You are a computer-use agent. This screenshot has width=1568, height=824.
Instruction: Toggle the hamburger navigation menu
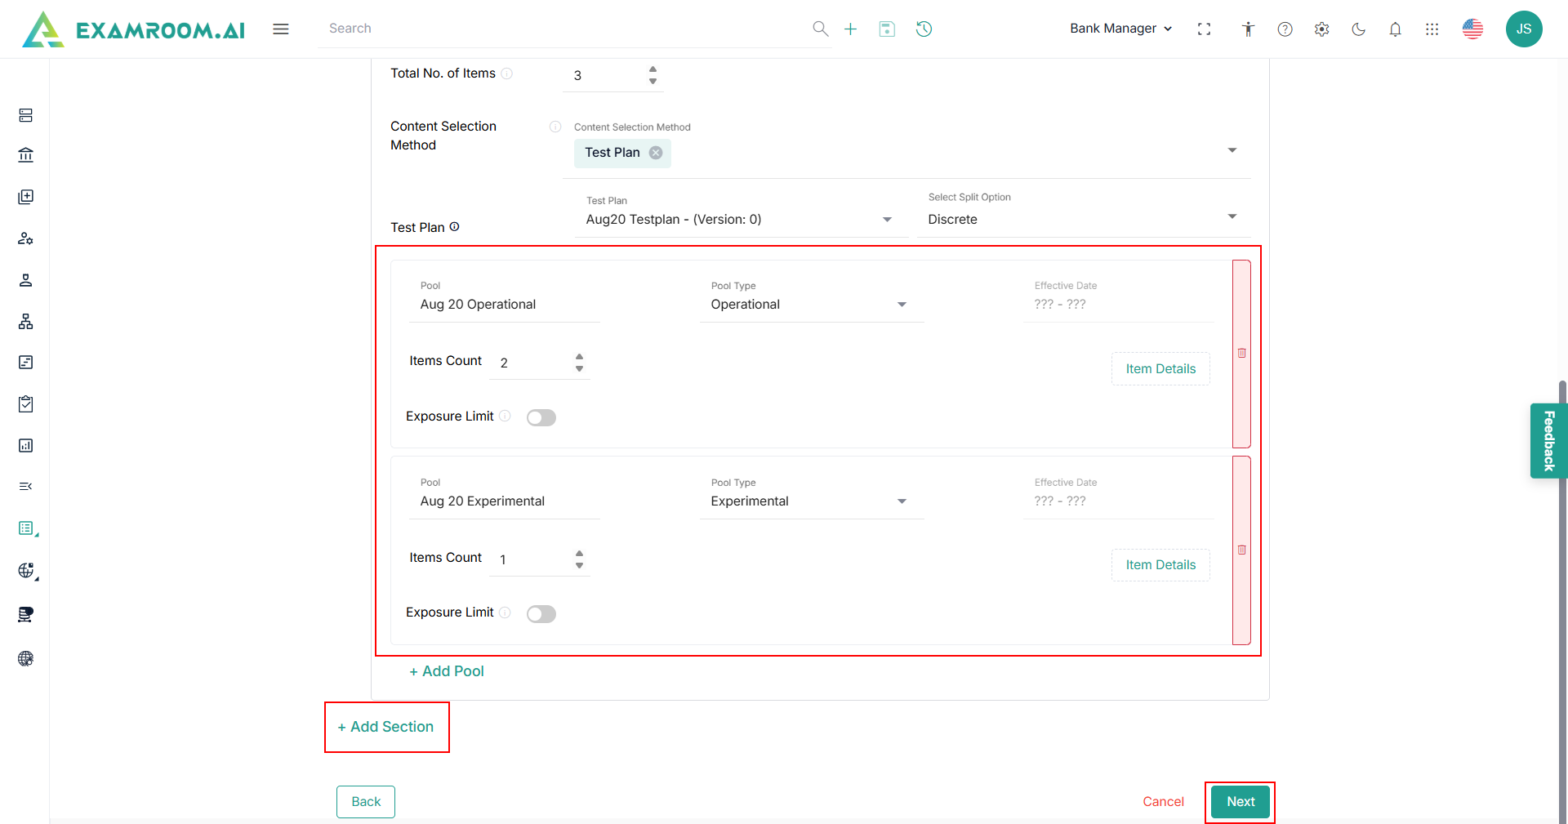[x=281, y=29]
